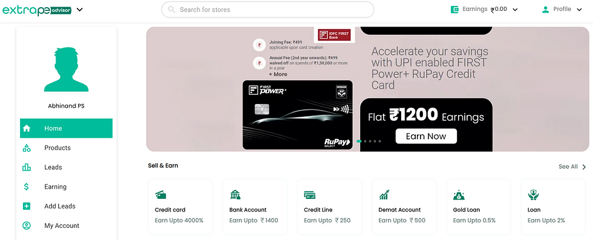Click the Earnings ₹0.00 text
The image size is (593, 240).
point(485,9)
